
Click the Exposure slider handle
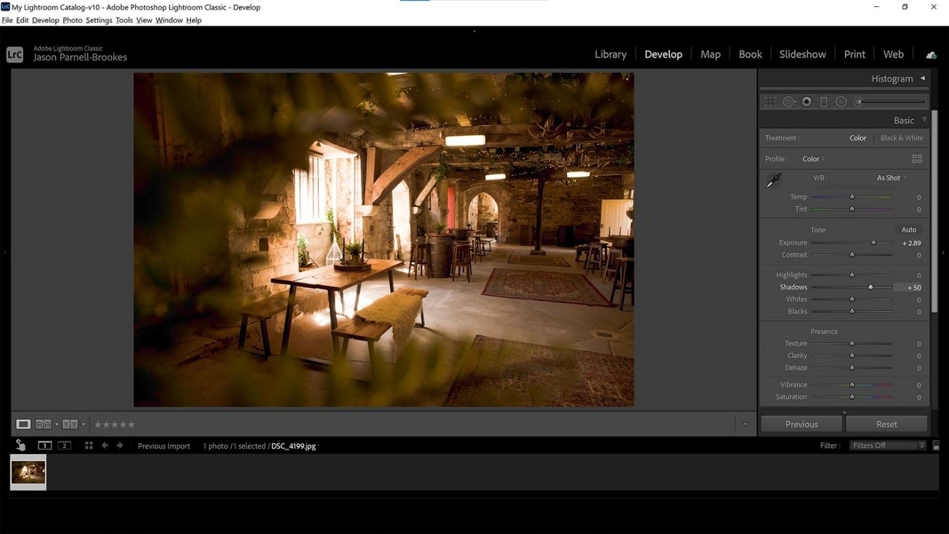pyautogui.click(x=874, y=243)
